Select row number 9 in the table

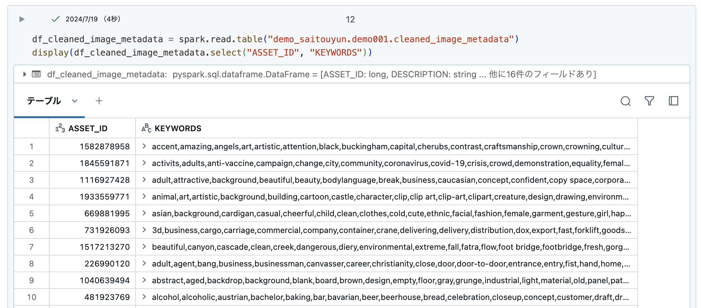pos(31,280)
